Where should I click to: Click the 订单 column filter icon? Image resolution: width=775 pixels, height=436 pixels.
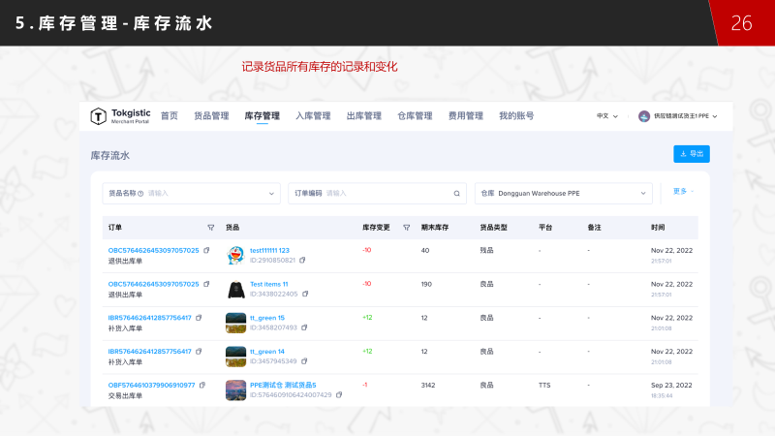(x=211, y=228)
